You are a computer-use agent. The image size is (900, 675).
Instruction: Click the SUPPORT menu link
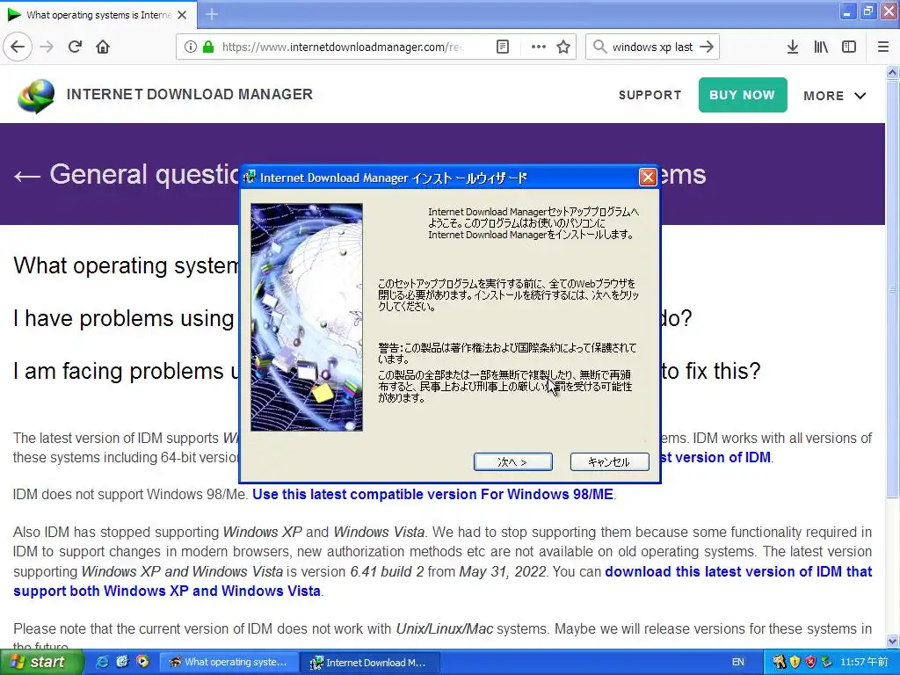coord(650,95)
